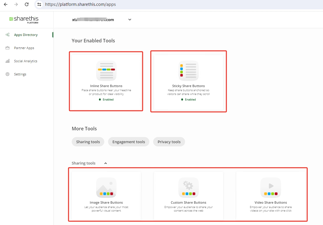Click 'Place share buttons near your headline' description
This screenshot has width=323, height=225.
coord(106,92)
